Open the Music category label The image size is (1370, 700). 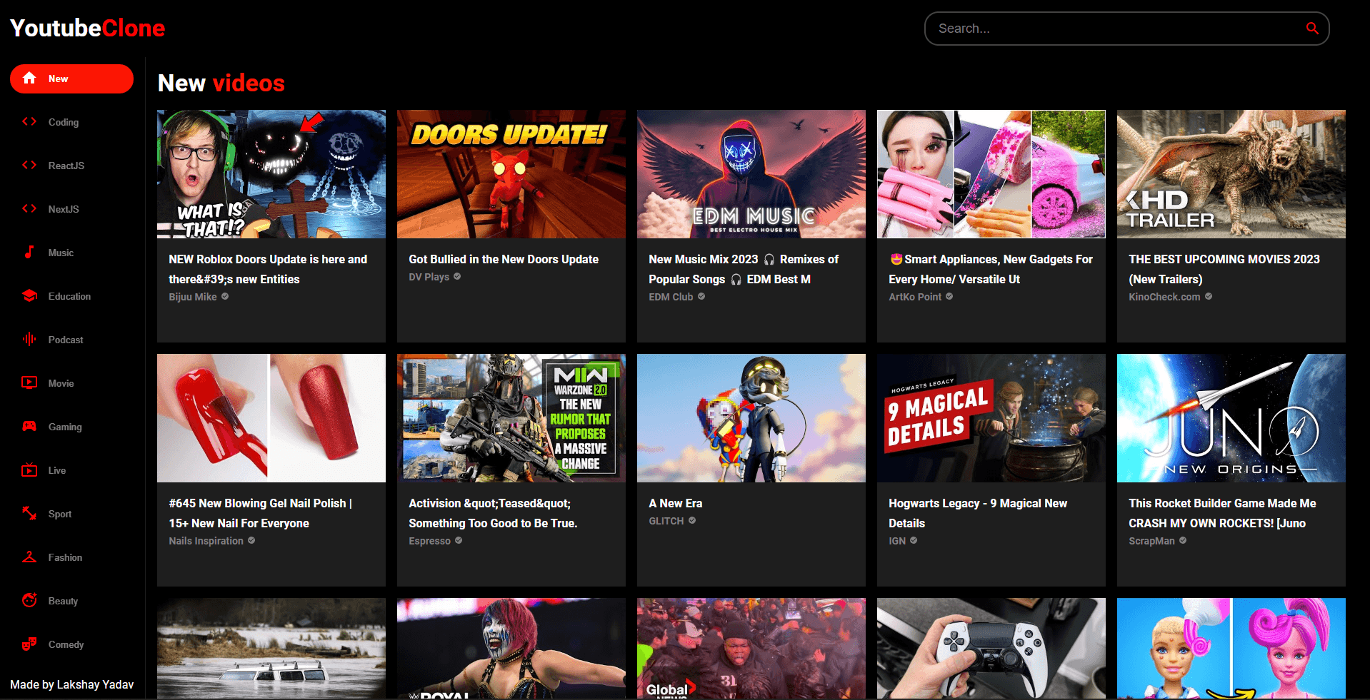click(x=61, y=253)
